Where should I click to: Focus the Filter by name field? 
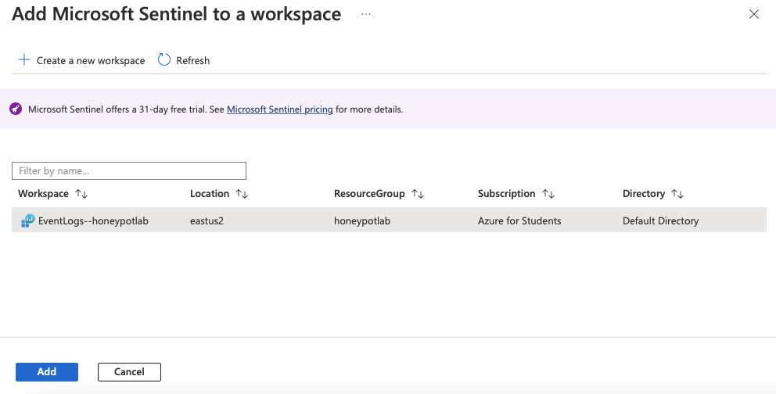click(128, 170)
